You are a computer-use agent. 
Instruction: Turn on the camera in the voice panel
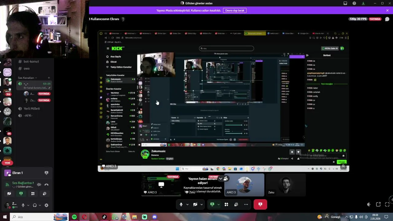[x=9, y=194]
